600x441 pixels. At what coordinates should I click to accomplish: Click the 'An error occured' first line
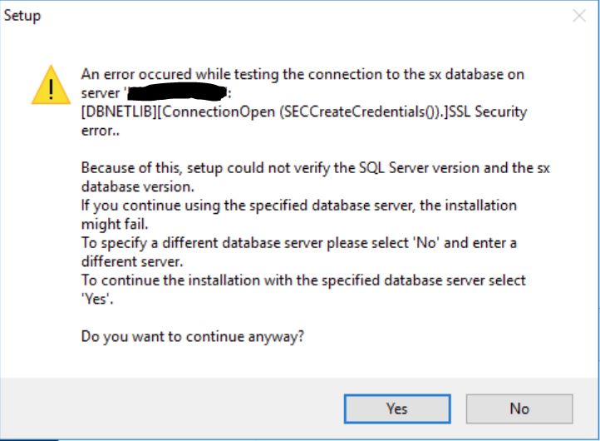302,74
